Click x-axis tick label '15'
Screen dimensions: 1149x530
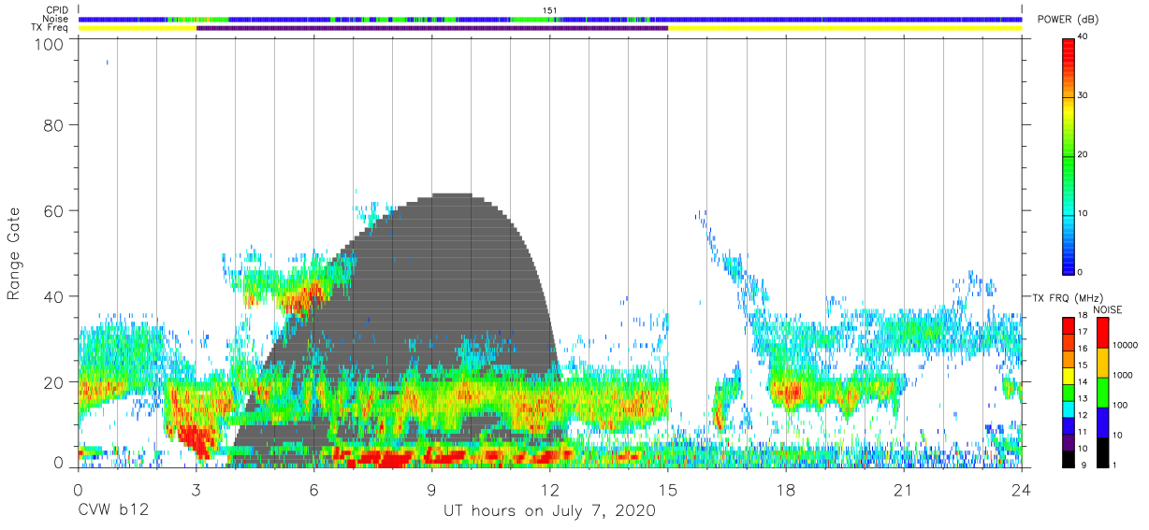click(668, 490)
